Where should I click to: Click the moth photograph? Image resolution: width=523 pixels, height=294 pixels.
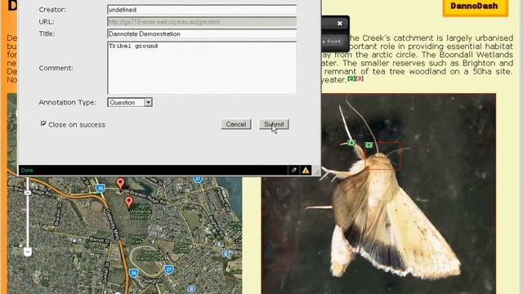click(378, 194)
